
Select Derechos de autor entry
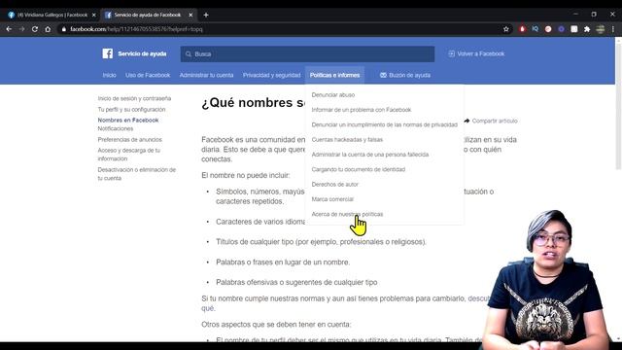[334, 184]
